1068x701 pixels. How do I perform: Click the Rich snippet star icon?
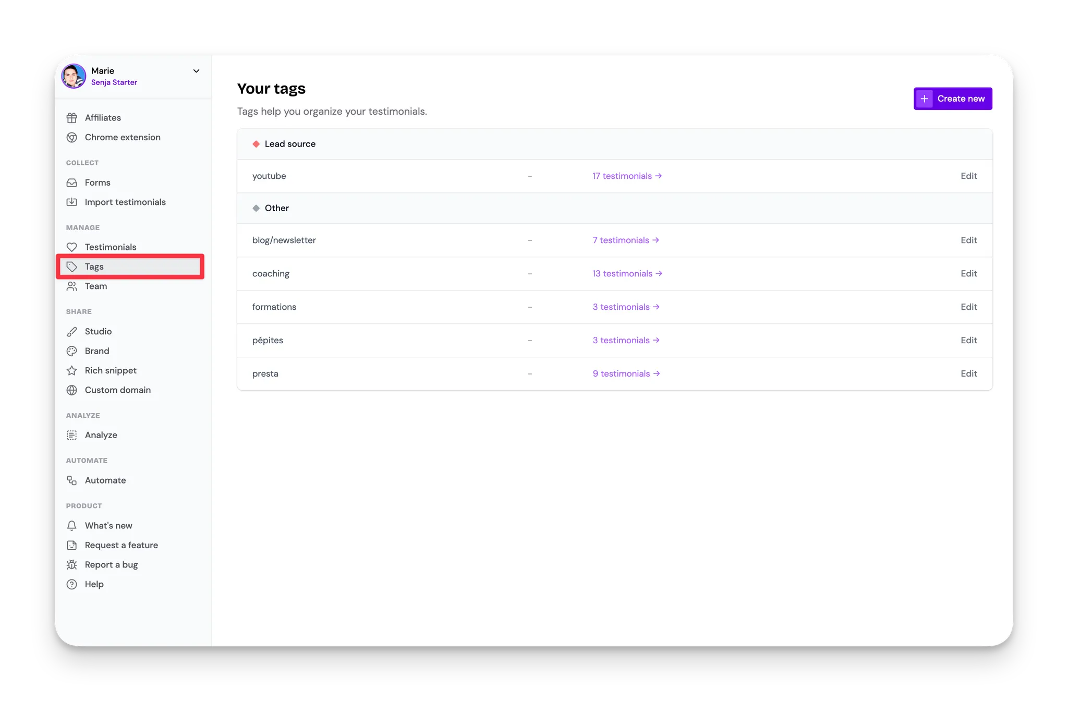pos(72,370)
